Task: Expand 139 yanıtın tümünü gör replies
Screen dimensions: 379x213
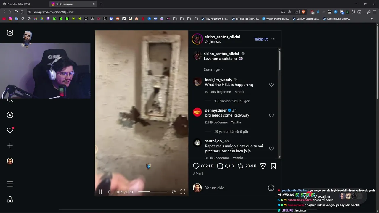Action: pyautogui.click(x=232, y=101)
